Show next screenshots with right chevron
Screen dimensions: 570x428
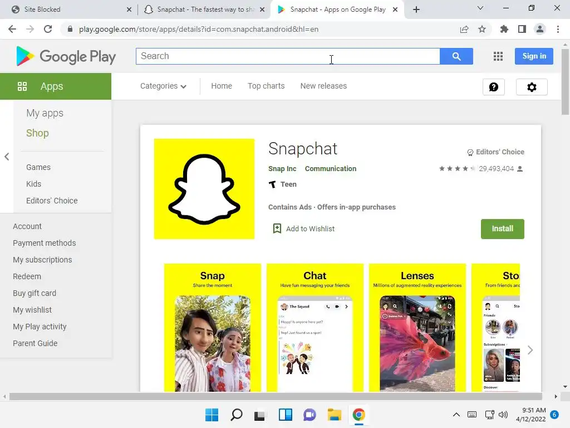tap(530, 350)
